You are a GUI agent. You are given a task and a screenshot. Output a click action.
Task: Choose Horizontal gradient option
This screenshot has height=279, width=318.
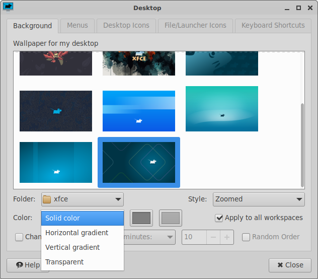[x=83, y=233]
